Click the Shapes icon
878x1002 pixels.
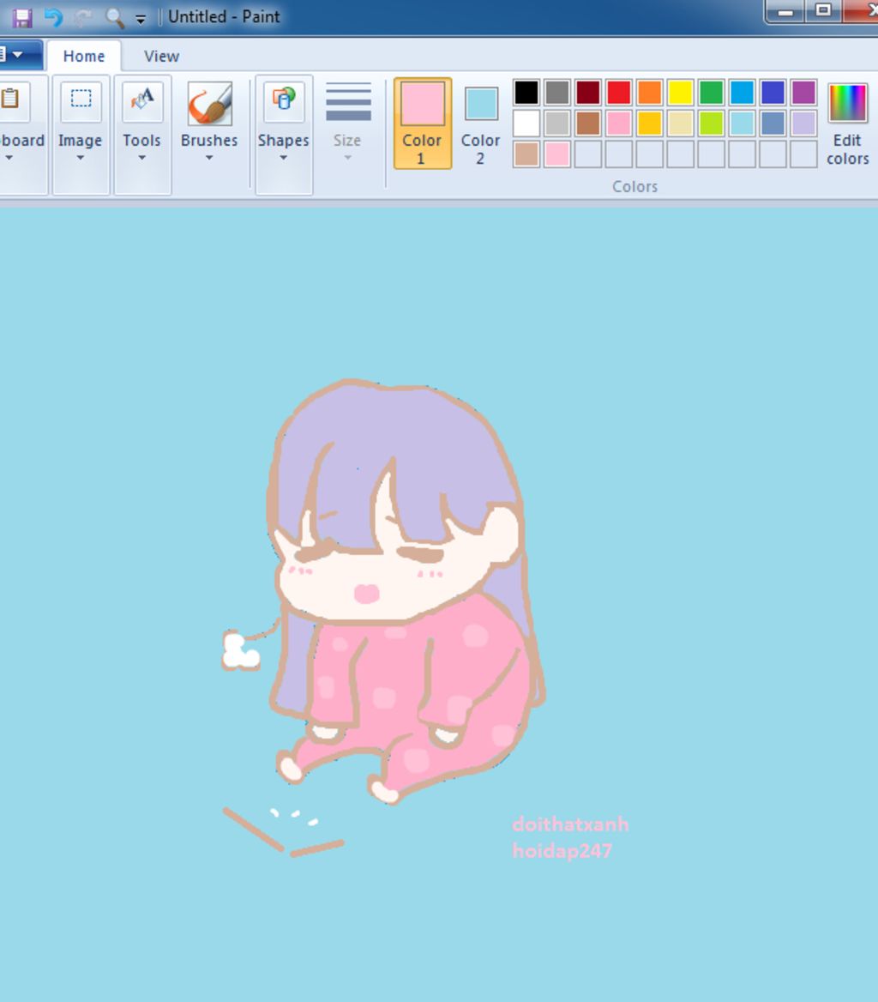point(284,100)
